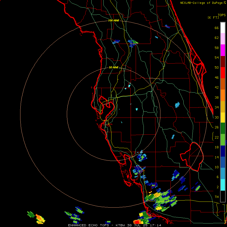The image size is (227, 227).
Task: Click the navy blue legend swatch
Action: (x=223, y=151)
